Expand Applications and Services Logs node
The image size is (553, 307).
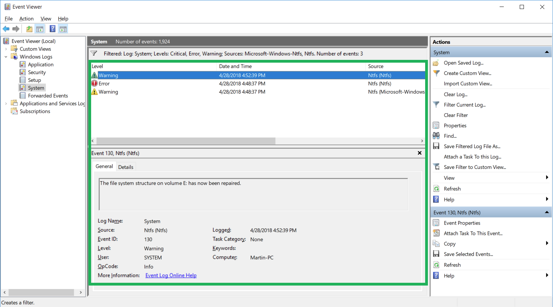pos(6,103)
